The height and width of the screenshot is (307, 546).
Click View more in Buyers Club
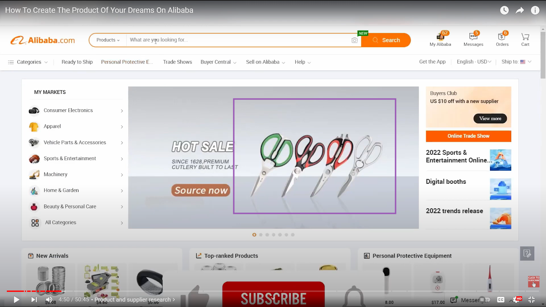490,118
